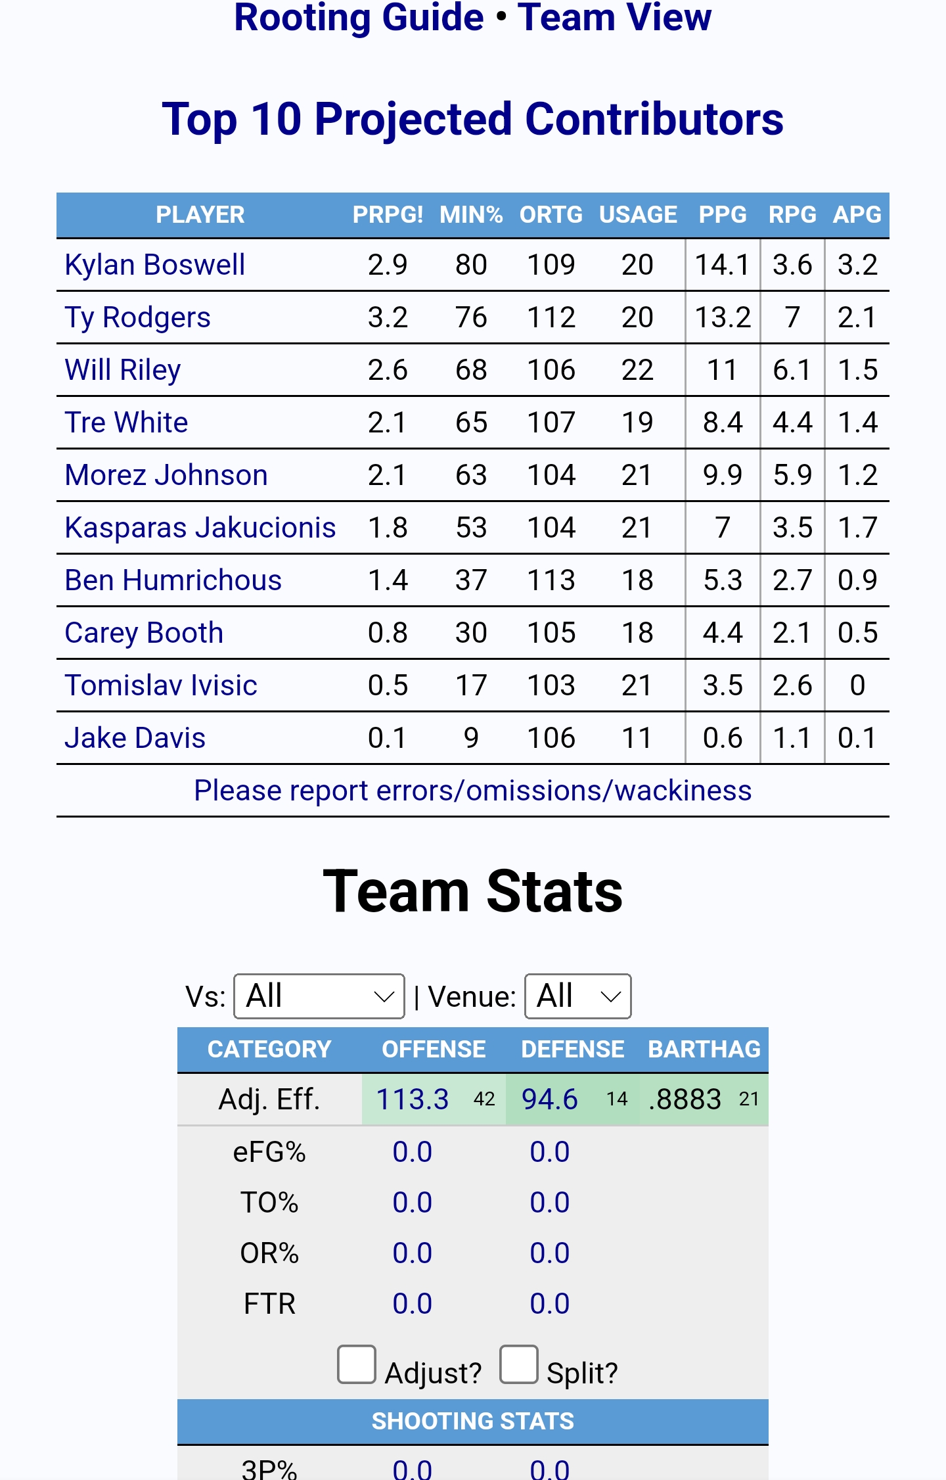Click the defensive efficiency 94.6 value
The image size is (946, 1480).
(x=550, y=1099)
